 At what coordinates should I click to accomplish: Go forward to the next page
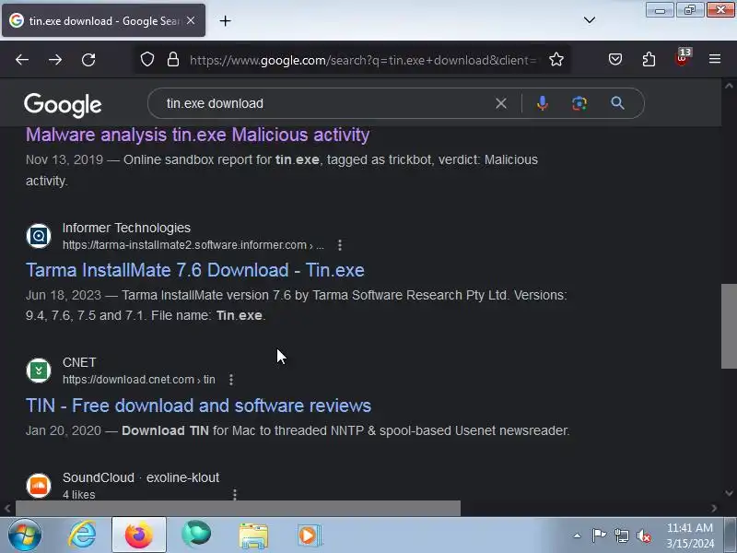click(x=55, y=60)
